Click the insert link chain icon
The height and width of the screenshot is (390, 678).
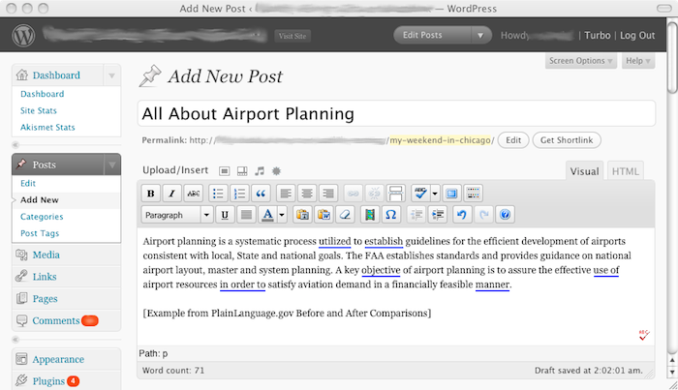click(353, 194)
